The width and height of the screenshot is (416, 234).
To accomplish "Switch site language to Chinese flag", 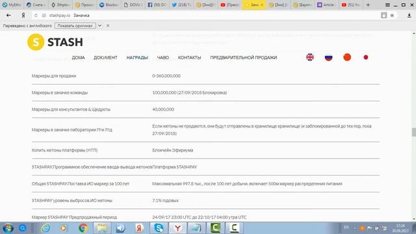I will (x=347, y=57).
